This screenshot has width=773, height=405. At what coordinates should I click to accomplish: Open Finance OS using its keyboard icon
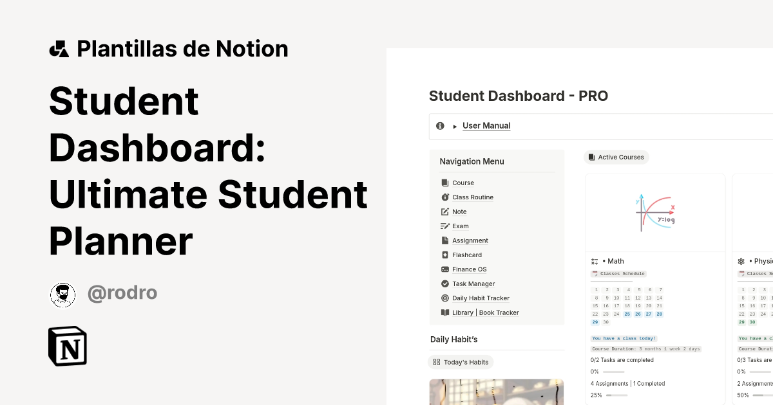click(444, 269)
